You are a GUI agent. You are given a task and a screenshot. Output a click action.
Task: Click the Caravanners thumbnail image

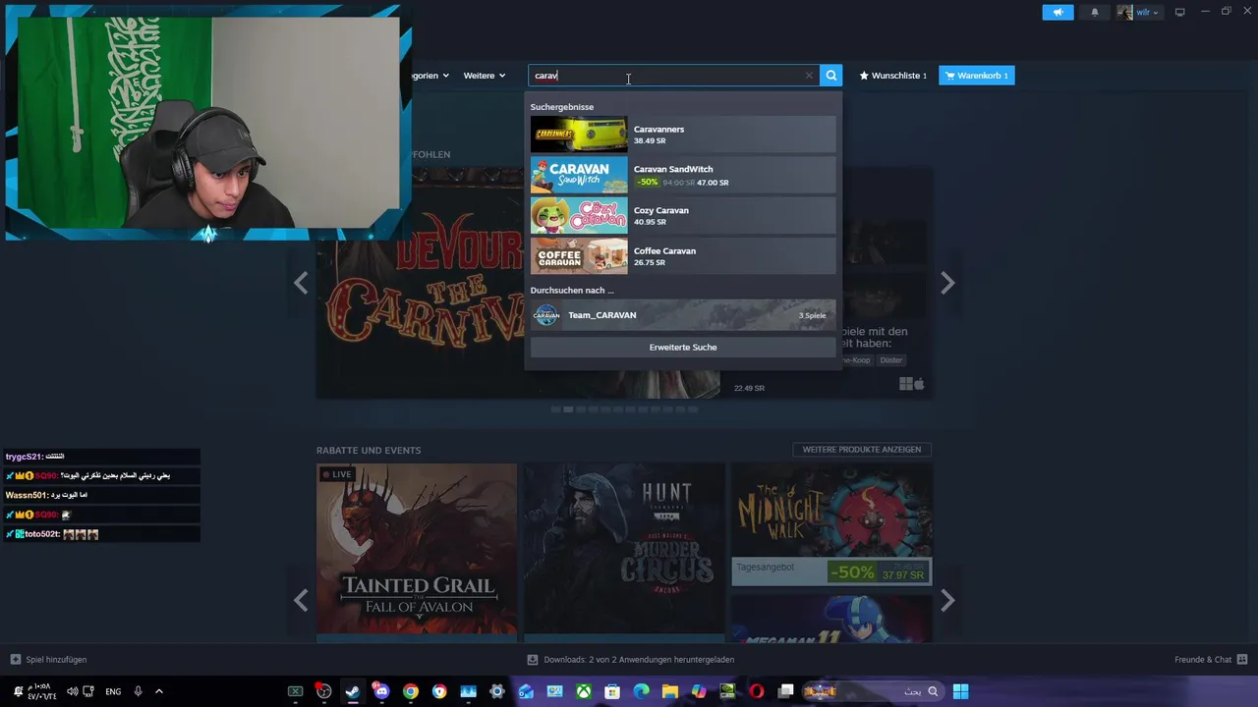point(579,135)
